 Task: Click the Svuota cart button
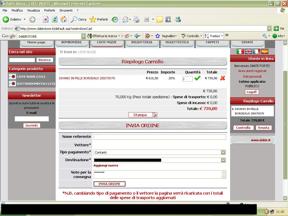[264, 128]
